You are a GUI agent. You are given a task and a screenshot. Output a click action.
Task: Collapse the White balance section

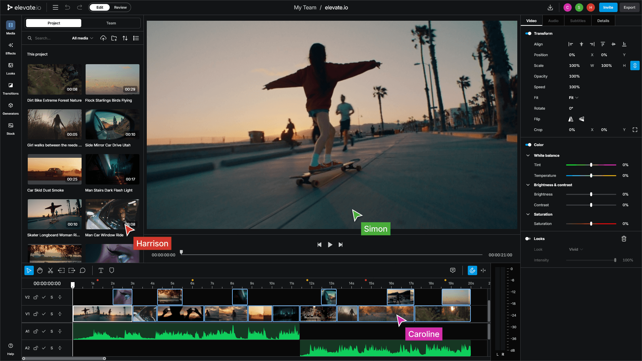coord(528,155)
